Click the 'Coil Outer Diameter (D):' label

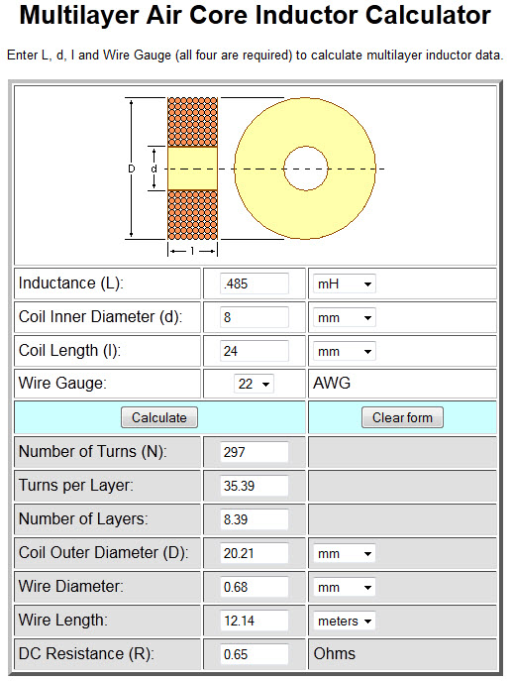click(104, 553)
